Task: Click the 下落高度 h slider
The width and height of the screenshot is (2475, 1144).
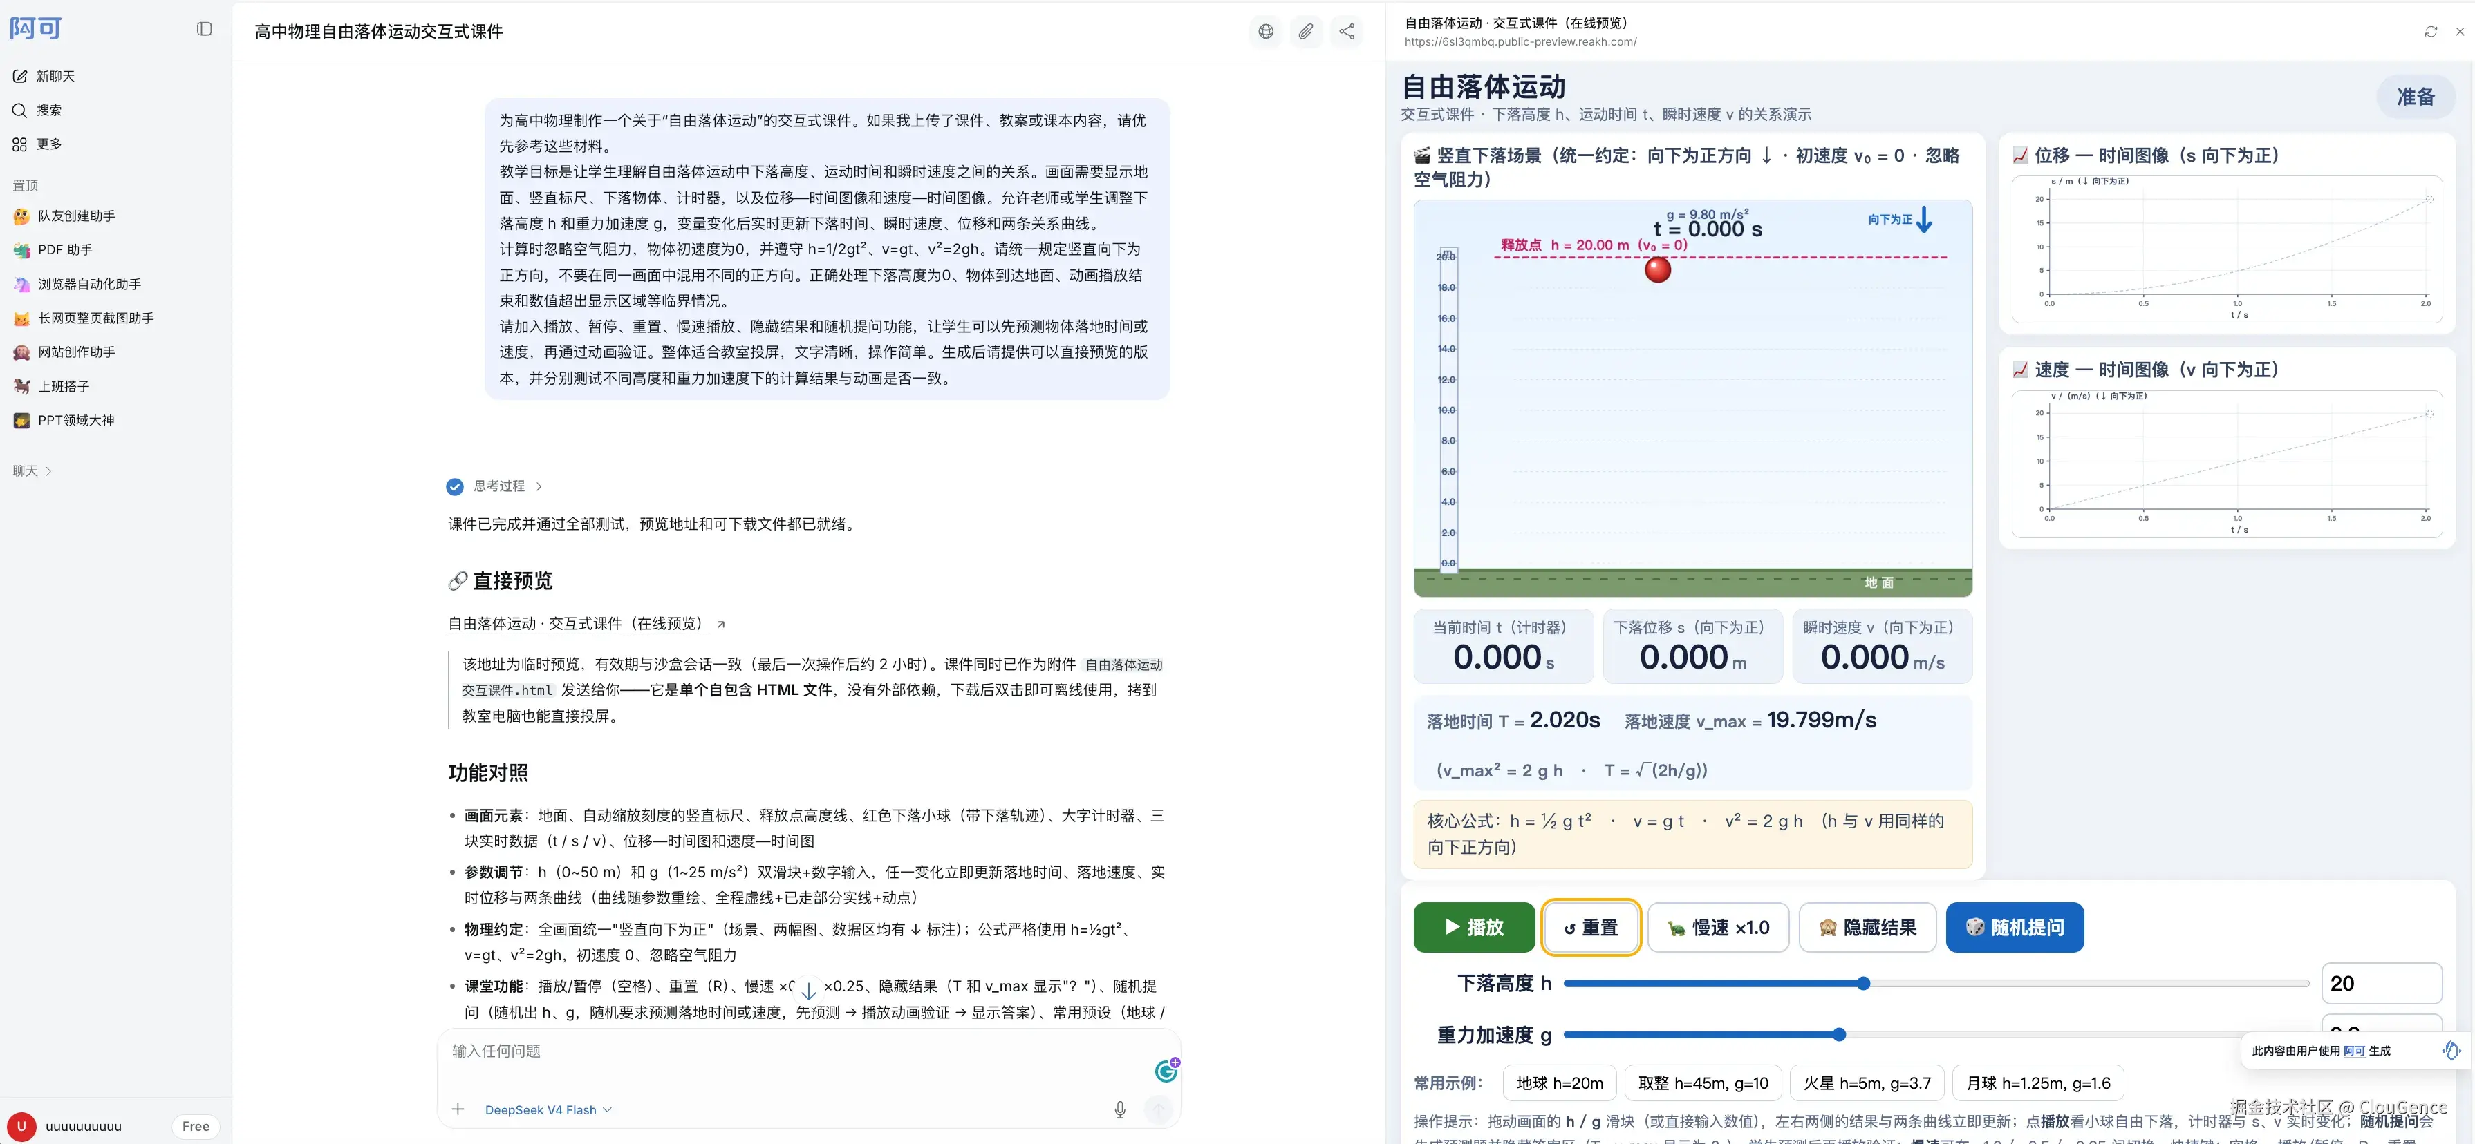Action: click(1936, 984)
